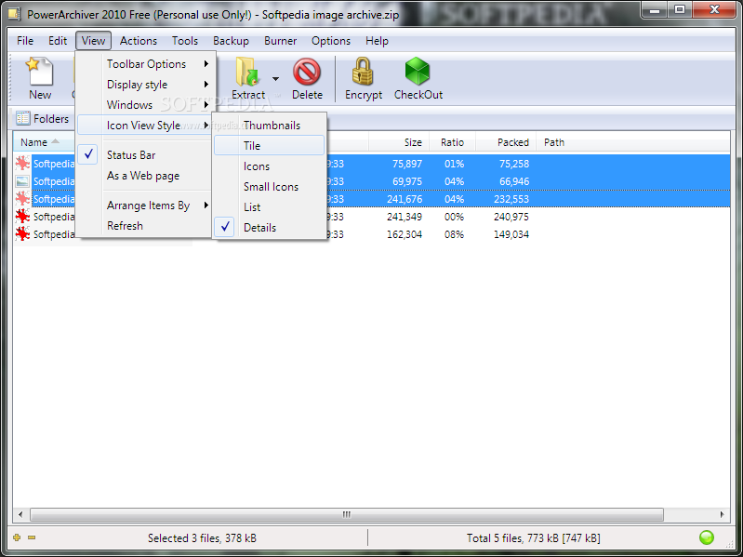Expand the Toolbar Options submenu

pyautogui.click(x=145, y=64)
